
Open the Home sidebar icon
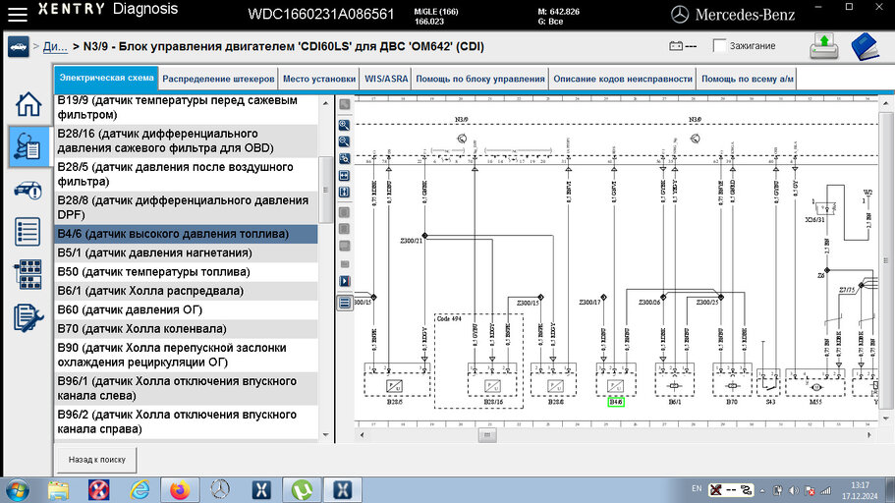coord(28,104)
